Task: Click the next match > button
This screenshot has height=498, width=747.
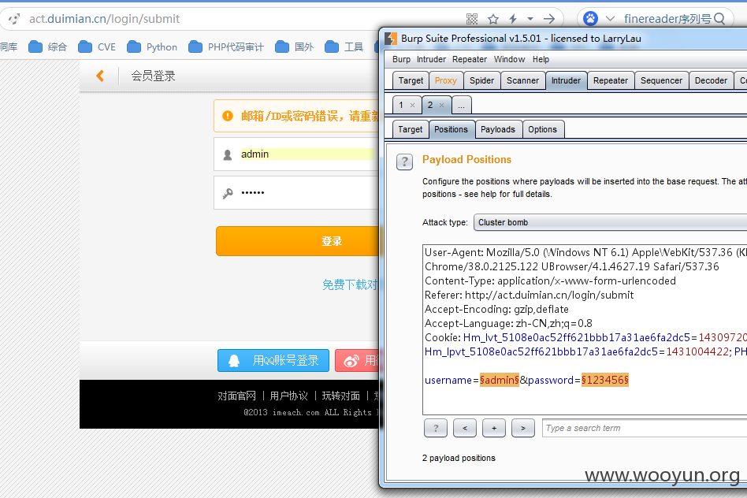Action: click(x=523, y=428)
